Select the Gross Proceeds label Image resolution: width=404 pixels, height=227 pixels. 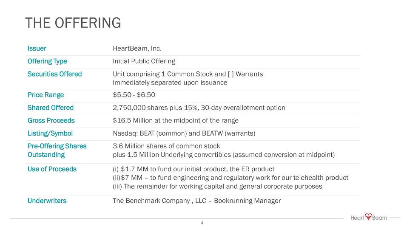[51, 120]
